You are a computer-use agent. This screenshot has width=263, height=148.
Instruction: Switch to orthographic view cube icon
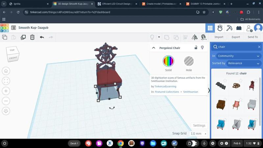pos(6,111)
